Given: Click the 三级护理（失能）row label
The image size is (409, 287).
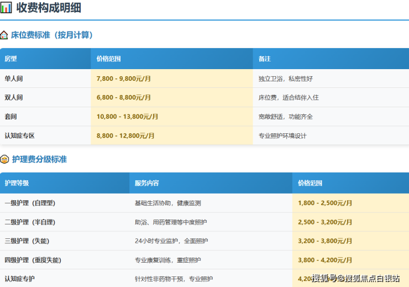Looking at the screenshot, I should (27, 241).
